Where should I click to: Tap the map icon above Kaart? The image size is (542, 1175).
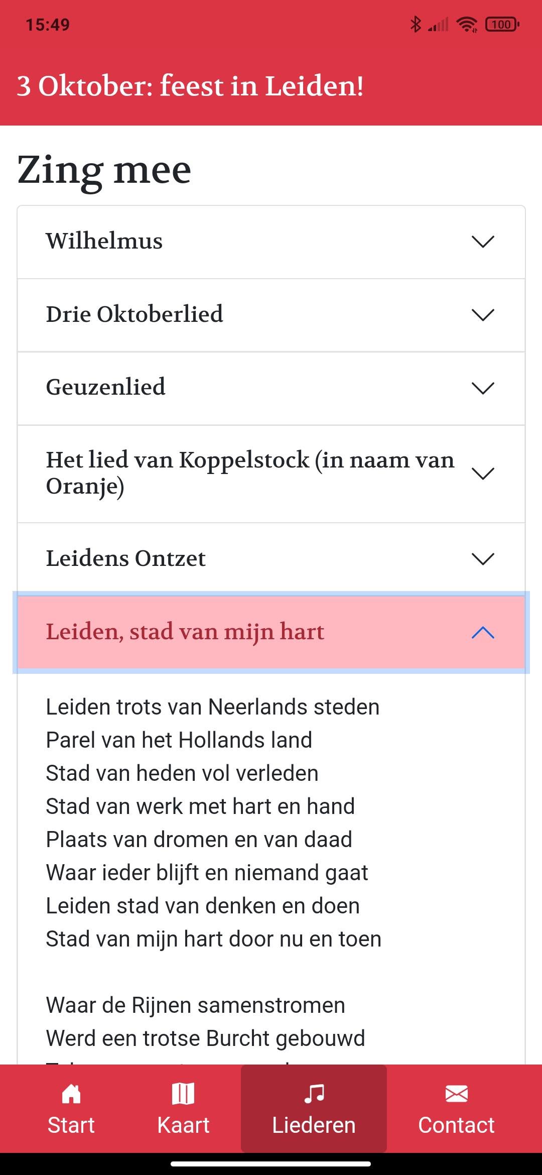[183, 1094]
